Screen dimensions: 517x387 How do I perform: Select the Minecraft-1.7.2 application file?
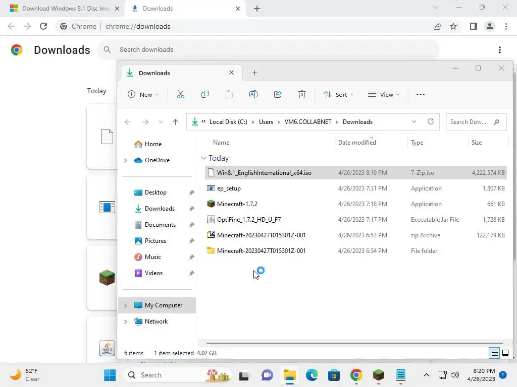click(x=356, y=204)
